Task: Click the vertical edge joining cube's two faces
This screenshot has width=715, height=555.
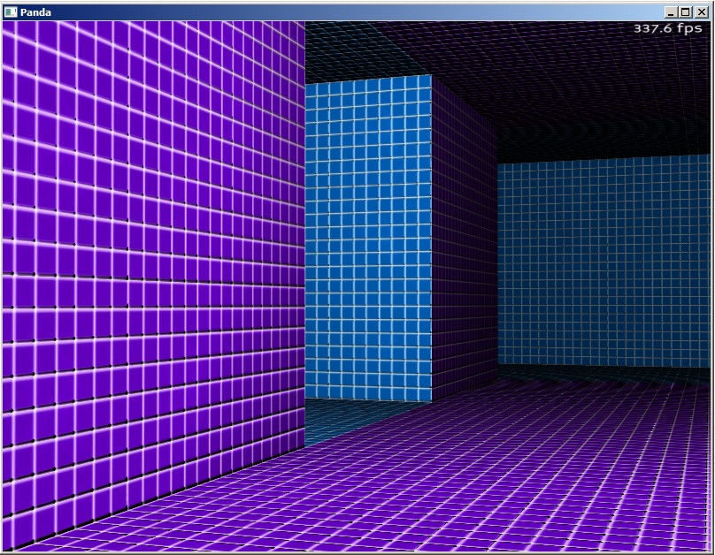Action: click(432, 239)
